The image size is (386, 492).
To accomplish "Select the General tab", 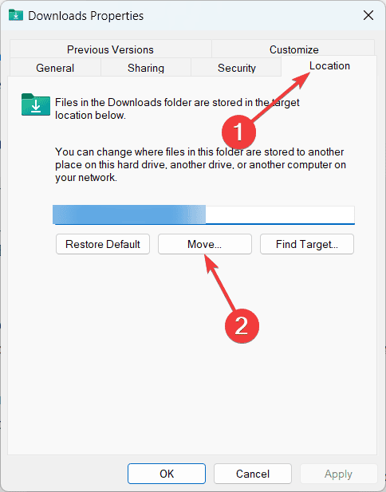I will tap(55, 68).
